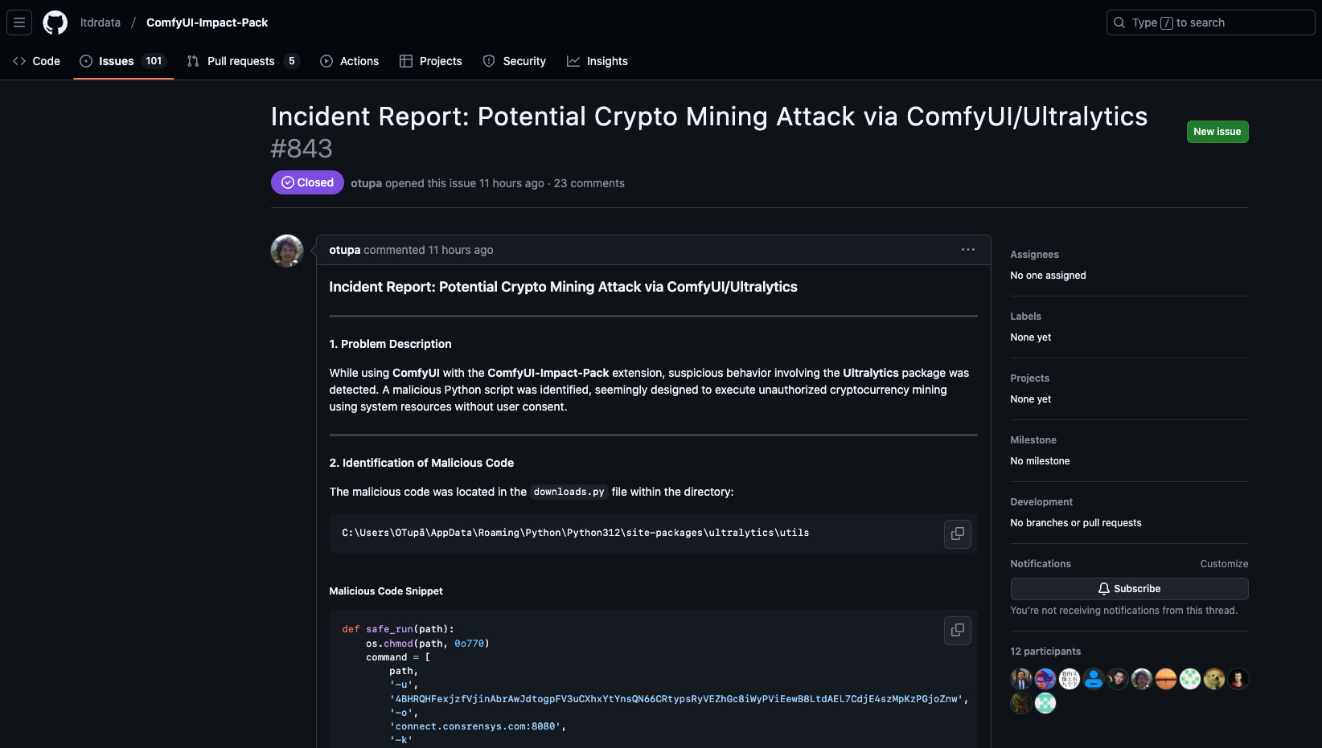Screen dimensions: 1322x748
Task: Open the last avatar in second participants row
Action: (1045, 703)
